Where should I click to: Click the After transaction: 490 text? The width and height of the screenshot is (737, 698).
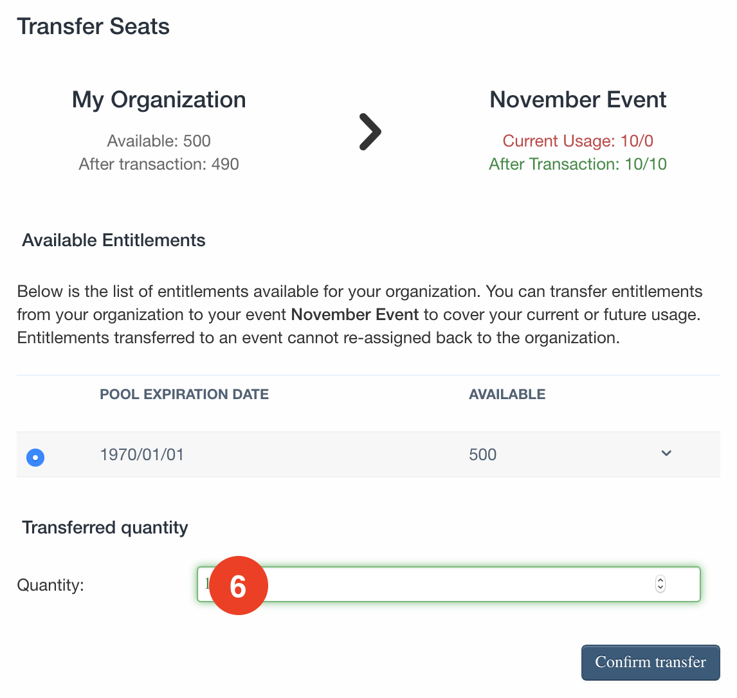tap(159, 164)
